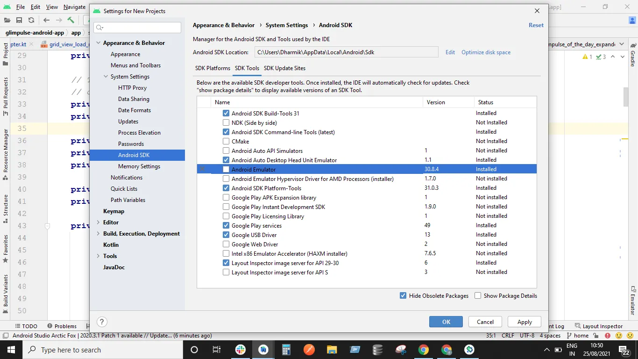This screenshot has width=638, height=359.
Task: Open the File menu
Action: coord(21,7)
